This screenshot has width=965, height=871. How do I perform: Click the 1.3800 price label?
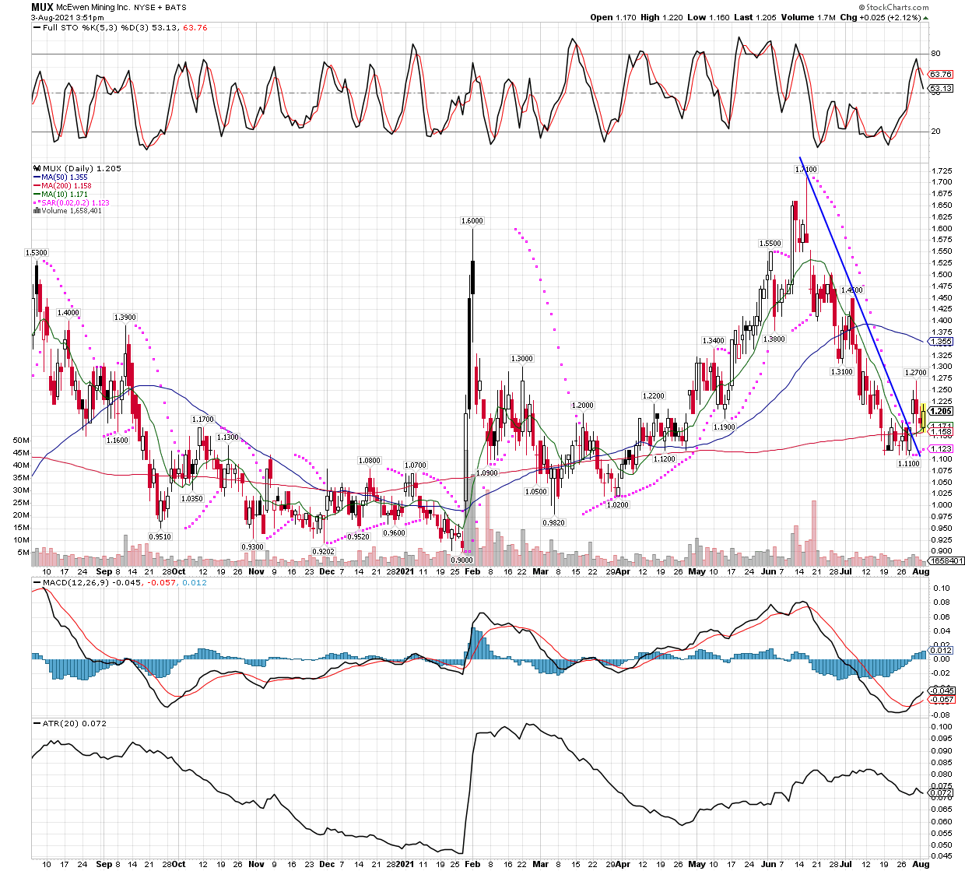click(774, 339)
